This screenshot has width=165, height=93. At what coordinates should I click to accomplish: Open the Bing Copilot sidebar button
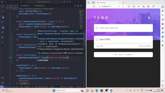tap(163, 6)
